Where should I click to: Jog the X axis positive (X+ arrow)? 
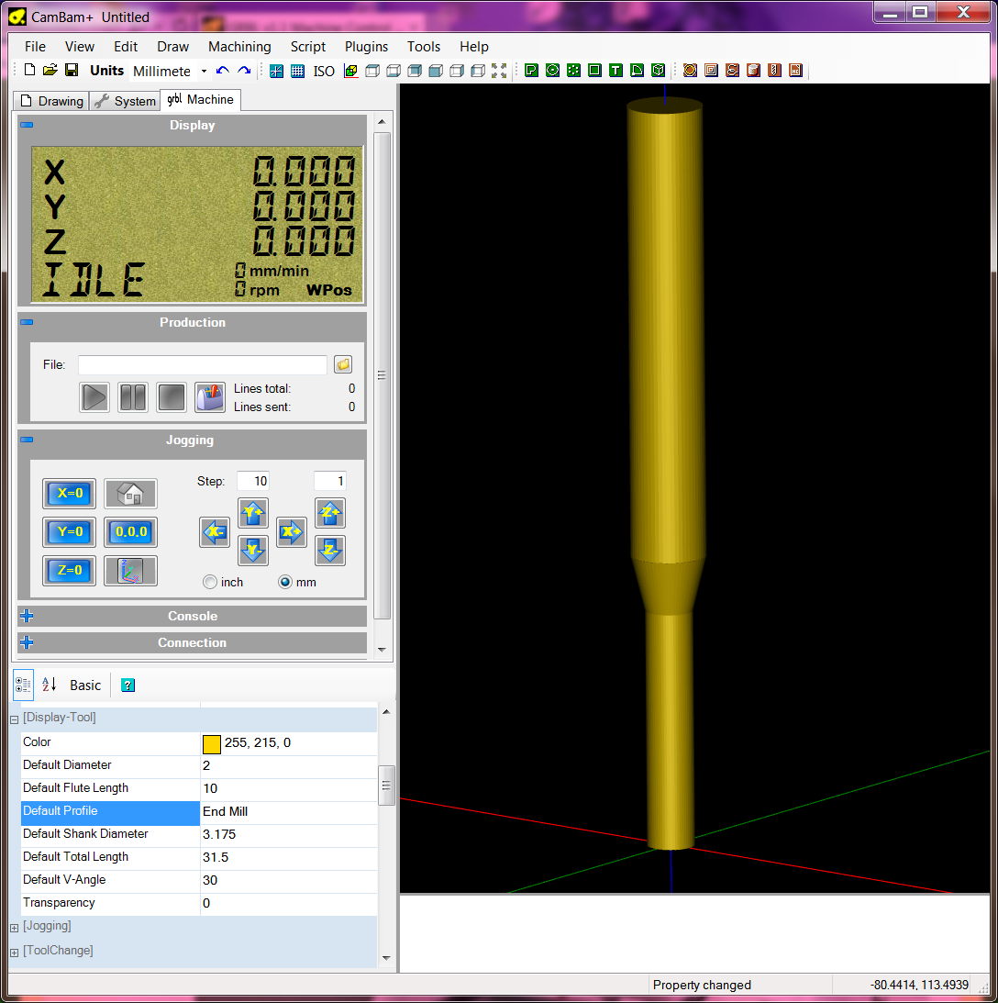292,532
